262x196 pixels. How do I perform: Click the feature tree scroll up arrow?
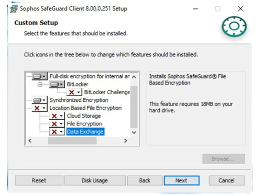pyautogui.click(x=134, y=77)
